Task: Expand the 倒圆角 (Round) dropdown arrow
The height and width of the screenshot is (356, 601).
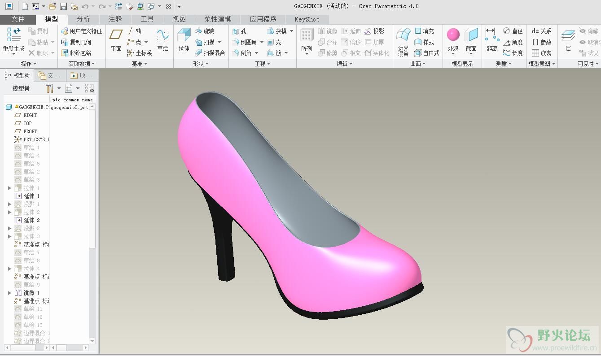Action: tap(261, 42)
